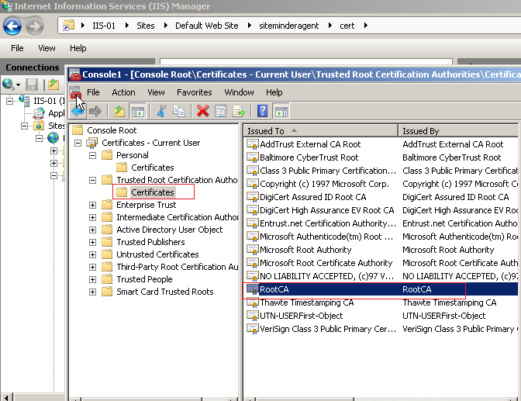Collapse the IIS-01 server node in Connections
This screenshot has width=521, height=401.
coord(9,101)
